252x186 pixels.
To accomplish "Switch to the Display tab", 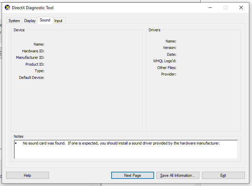I will coord(30,21).
